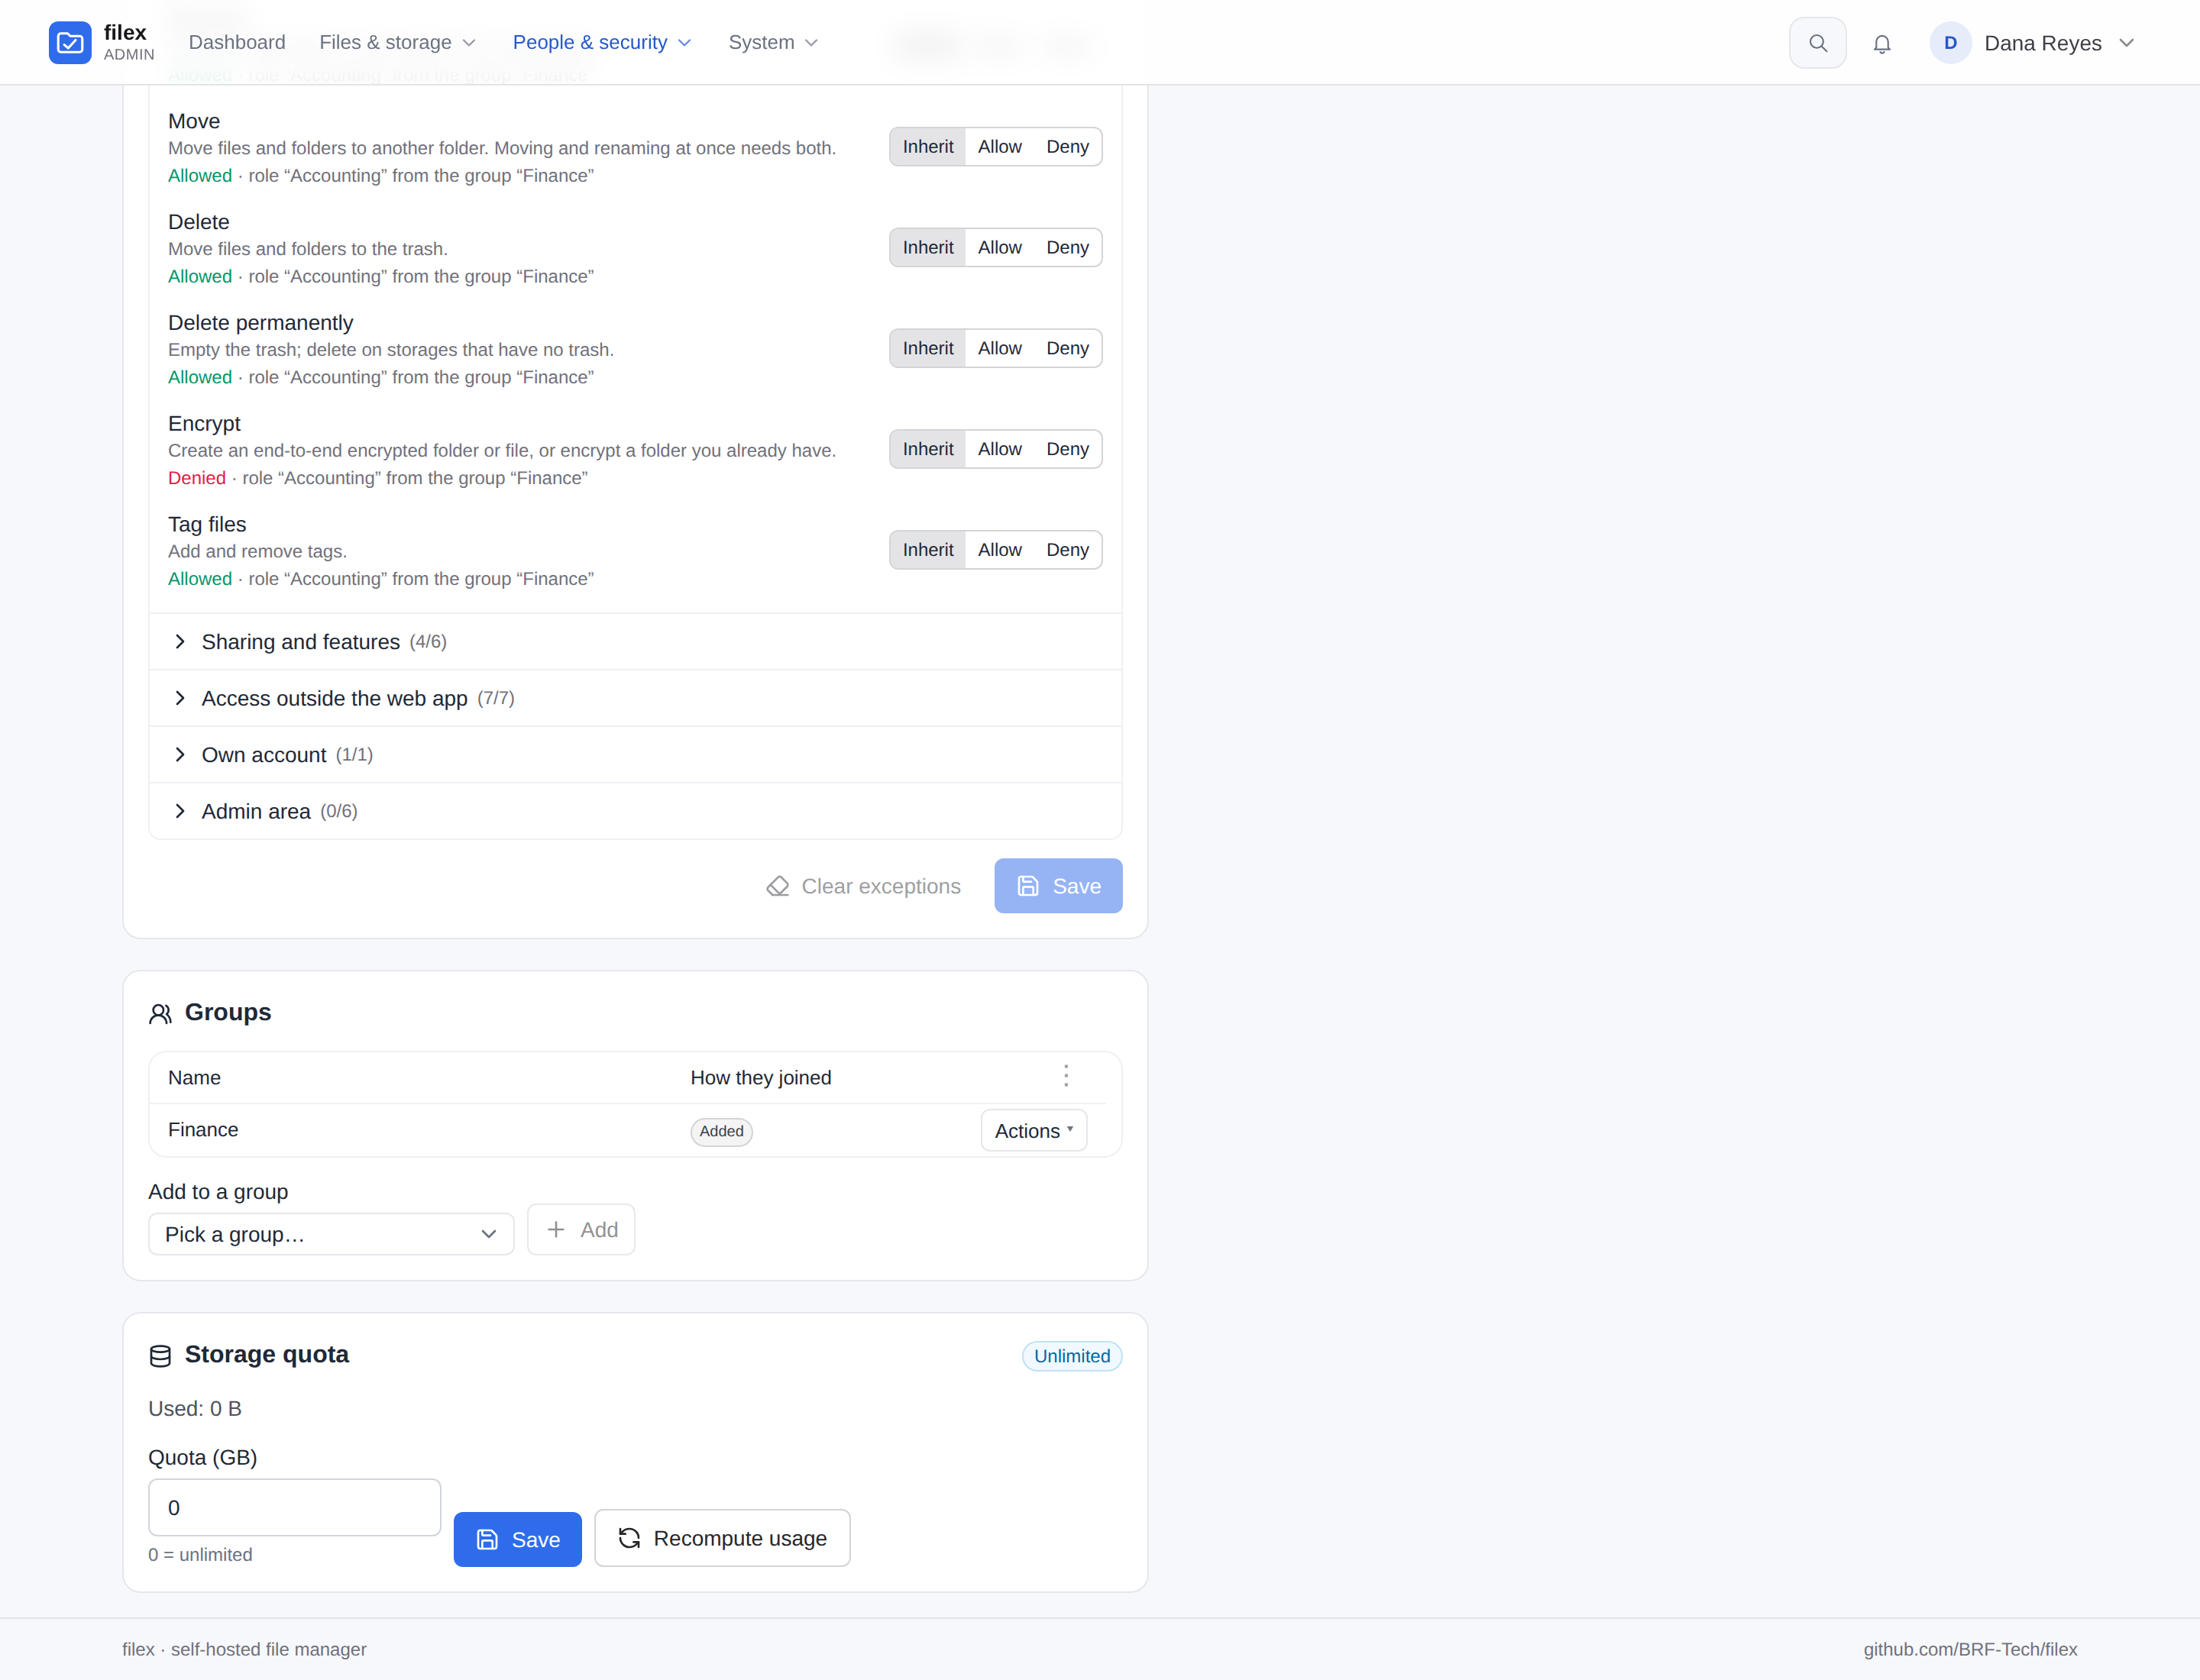The height and width of the screenshot is (1680, 2200).
Task: Set Encrypt permission to Allow
Action: coord(999,449)
